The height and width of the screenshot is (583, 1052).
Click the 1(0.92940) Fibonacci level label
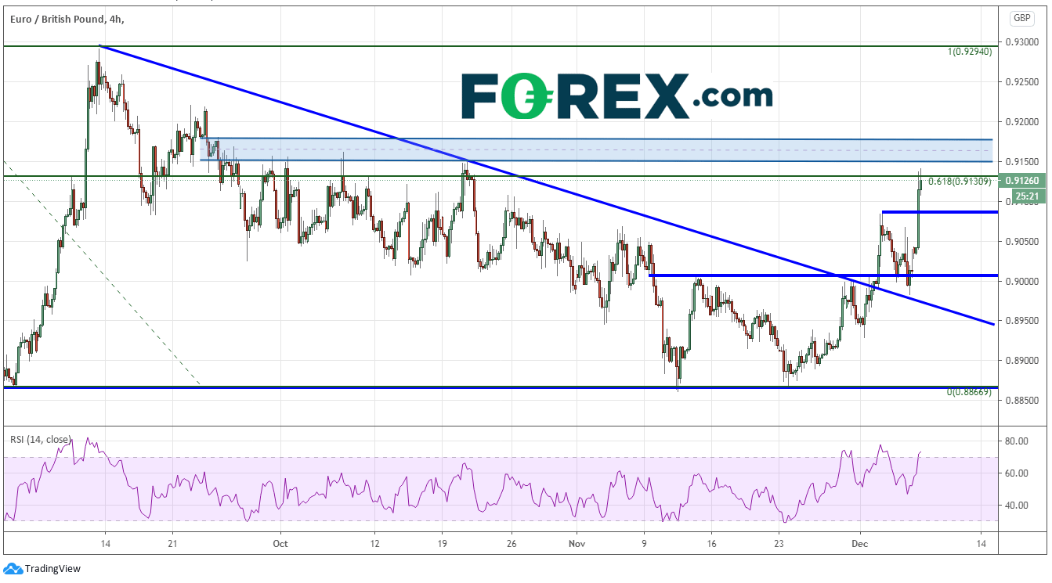970,52
